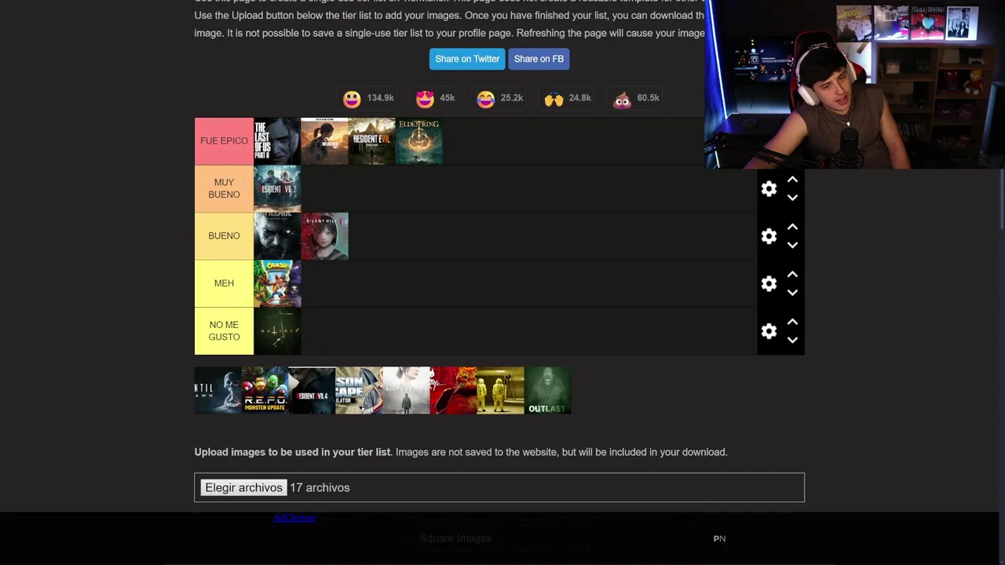The height and width of the screenshot is (565, 1005).
Task: Open settings gear for BUENO tier
Action: tap(769, 236)
